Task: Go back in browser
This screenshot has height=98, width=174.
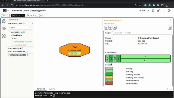Action: [3, 5]
